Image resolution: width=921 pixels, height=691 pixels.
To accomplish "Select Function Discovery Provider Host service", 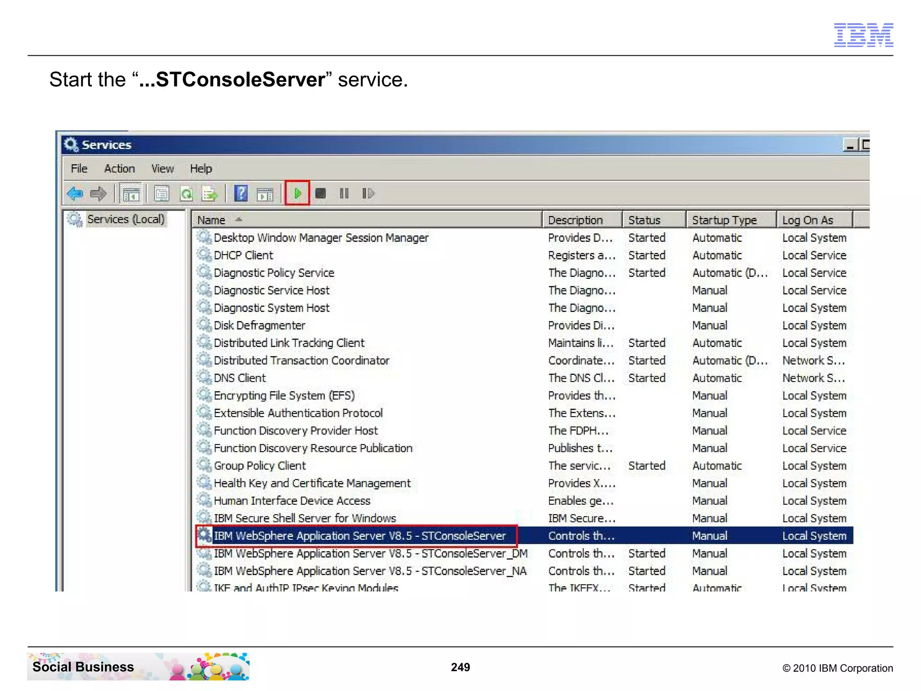I will (524, 431).
